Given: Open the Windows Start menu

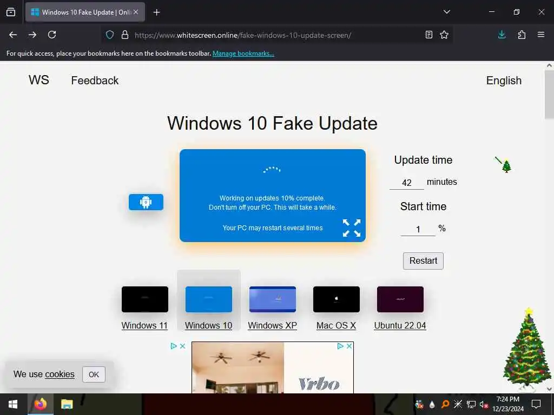Looking at the screenshot, I should pos(13,404).
